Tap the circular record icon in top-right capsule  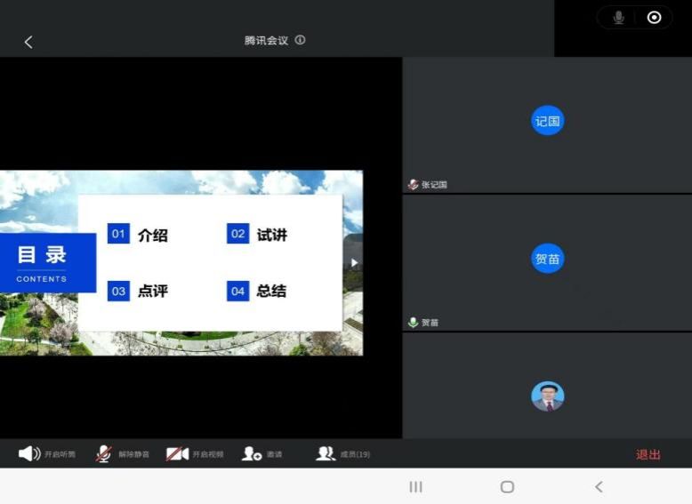click(655, 18)
